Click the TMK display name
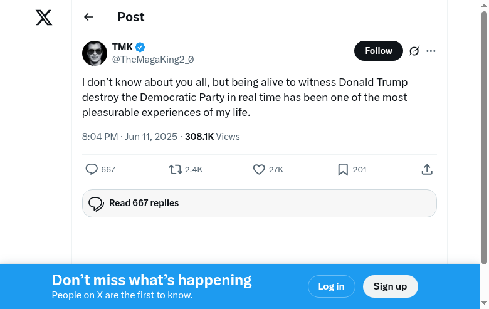The image size is (489, 309). (x=122, y=47)
